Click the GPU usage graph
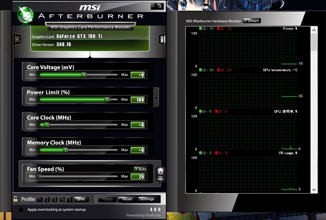326x220 pixels. (x=248, y=133)
